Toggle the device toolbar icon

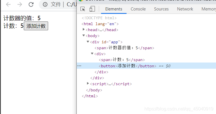tap(92, 9)
